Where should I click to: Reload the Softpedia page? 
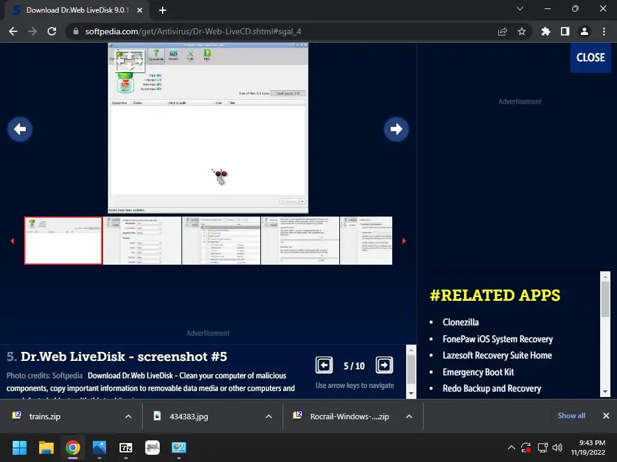52,31
